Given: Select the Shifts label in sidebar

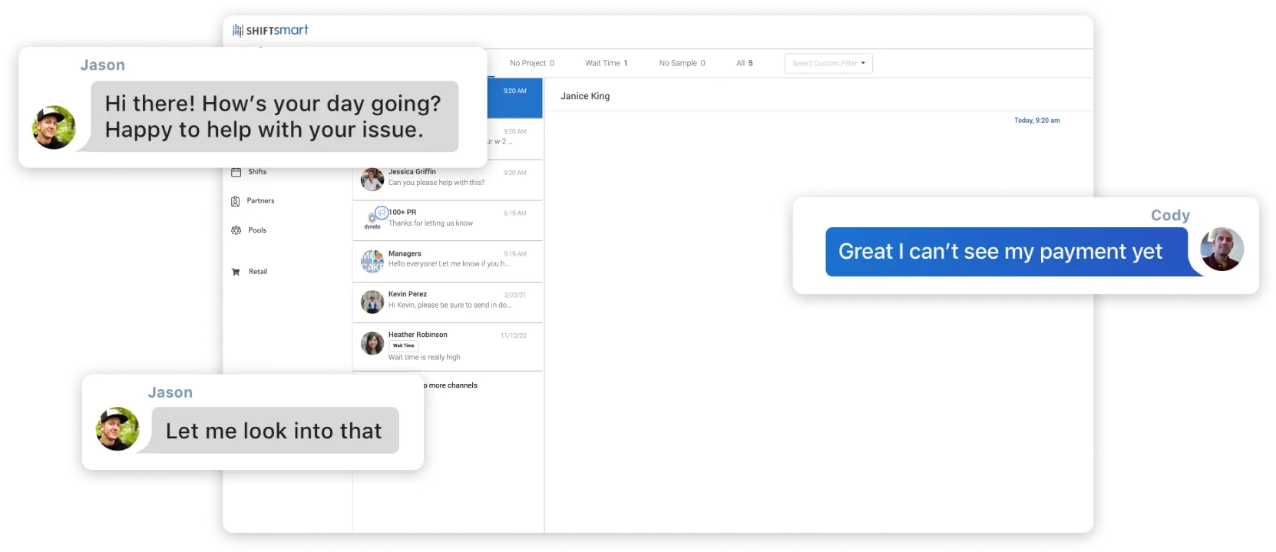Looking at the screenshot, I should (x=257, y=172).
